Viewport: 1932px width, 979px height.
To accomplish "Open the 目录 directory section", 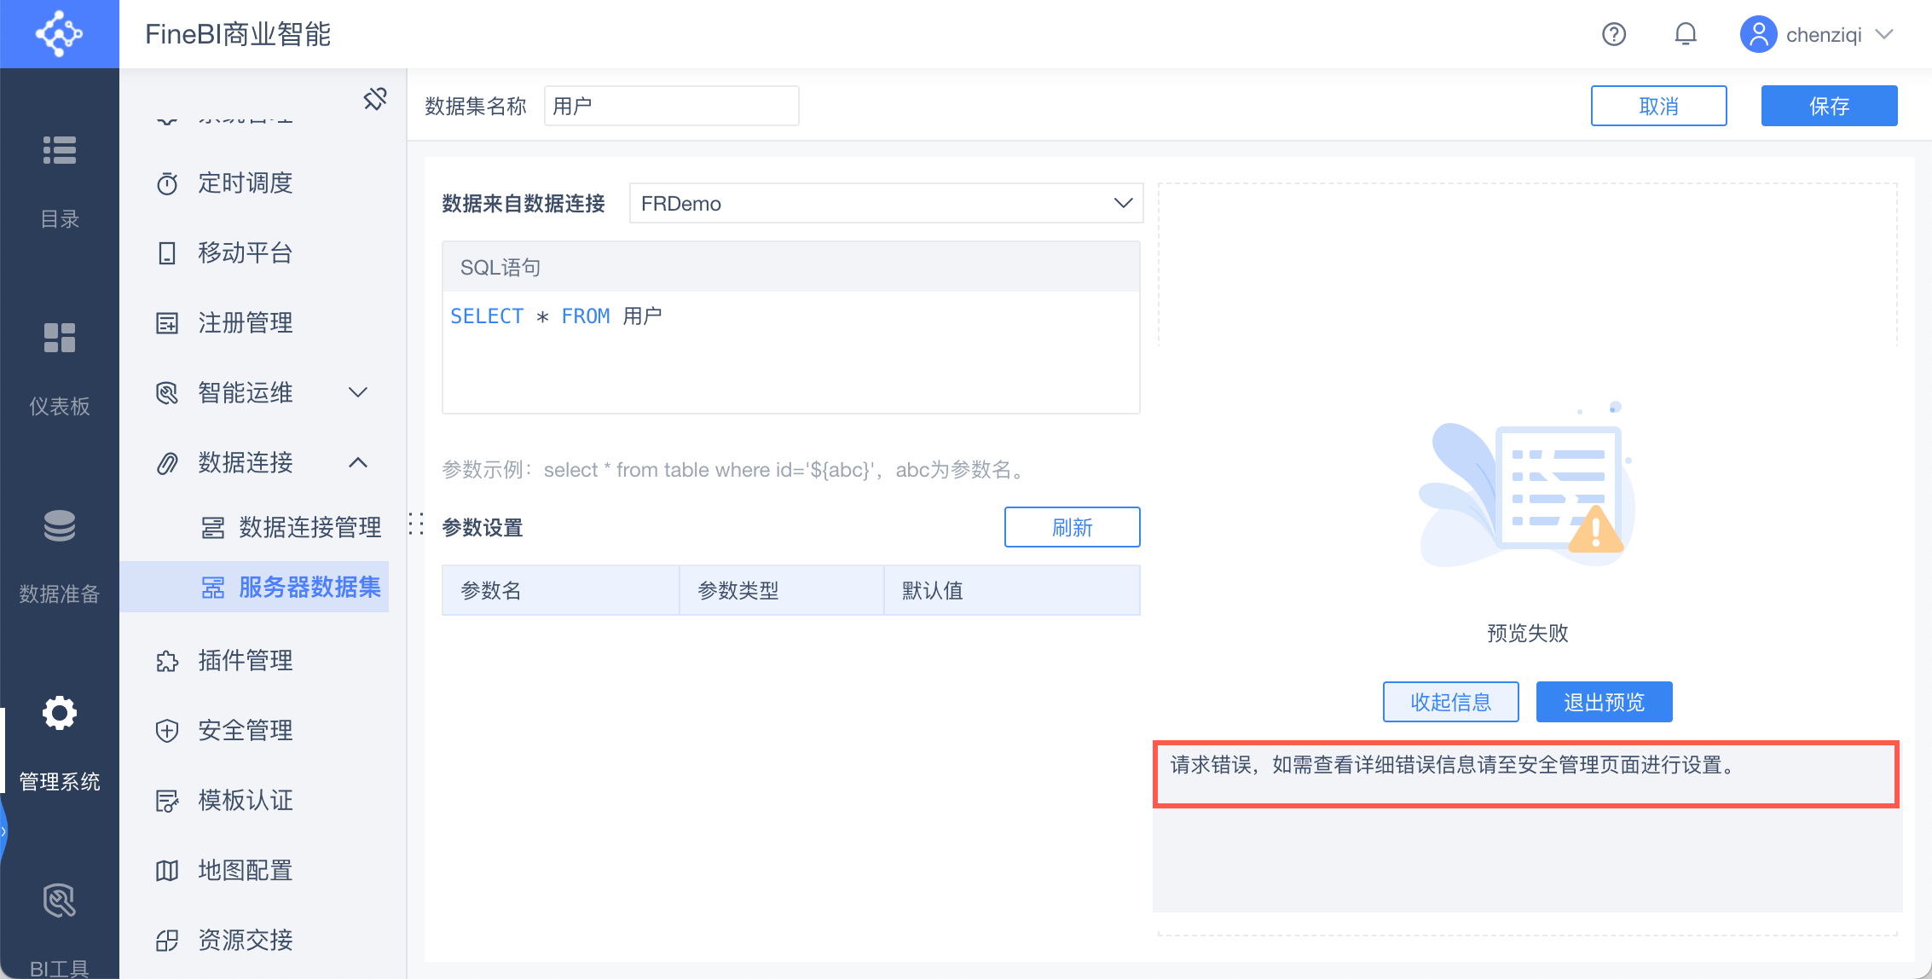I will pyautogui.click(x=60, y=179).
